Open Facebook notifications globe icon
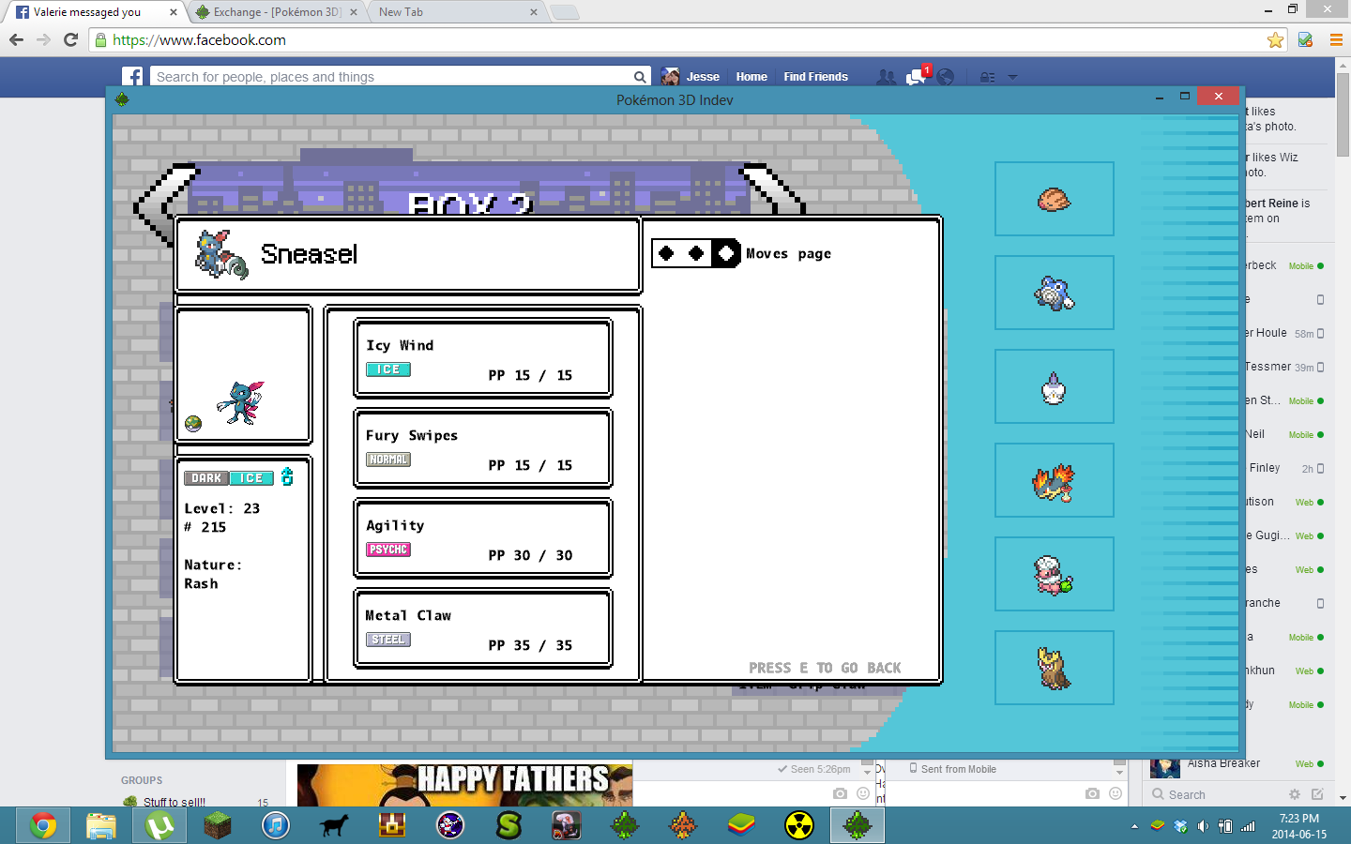 tap(946, 77)
